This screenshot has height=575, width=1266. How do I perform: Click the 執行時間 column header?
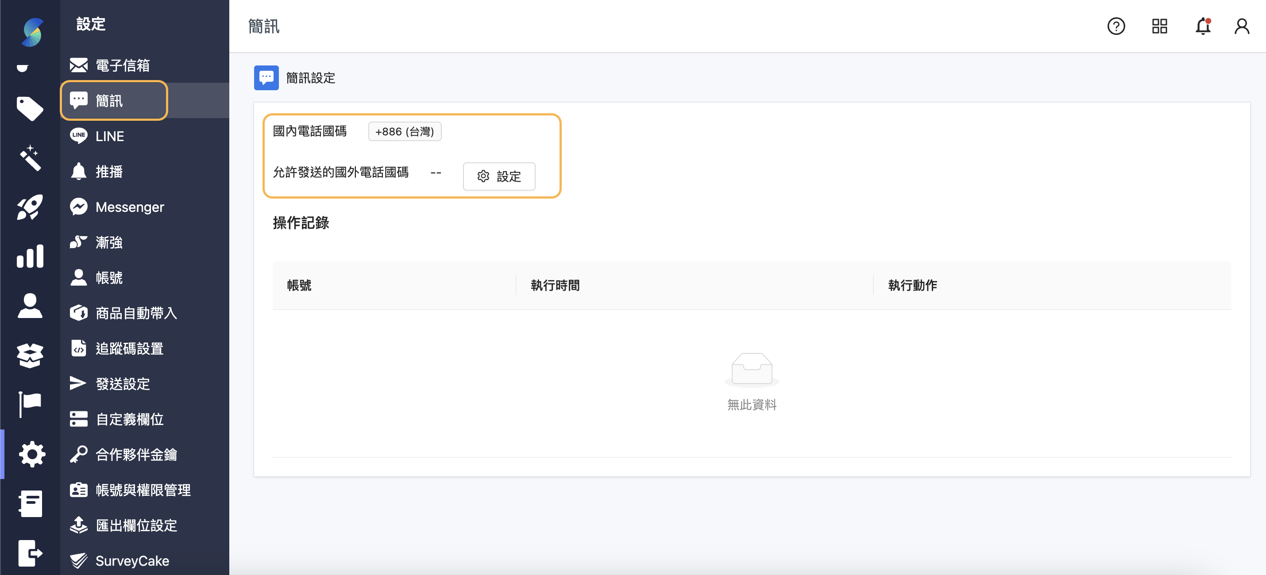555,285
